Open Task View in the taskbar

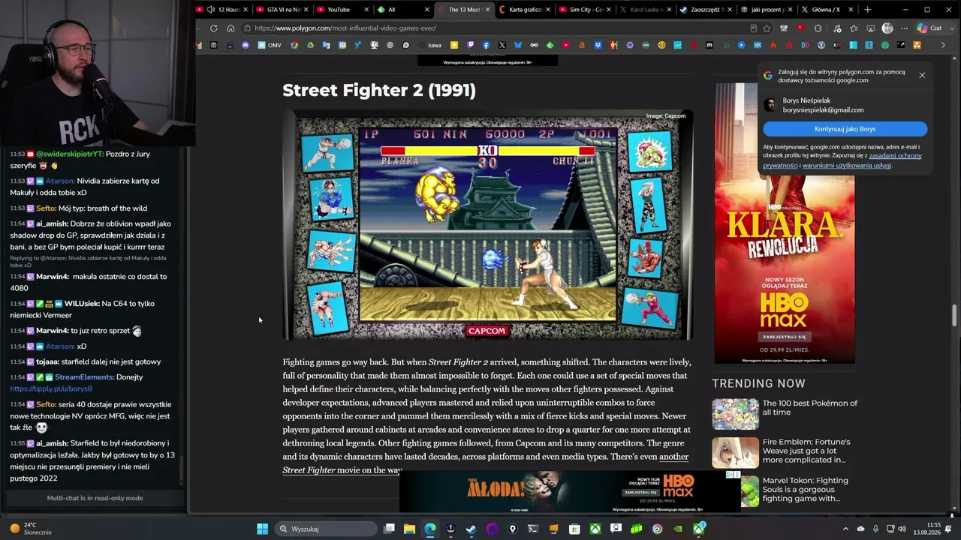coord(389,529)
